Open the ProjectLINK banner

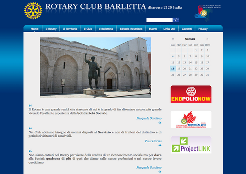coord(191,145)
